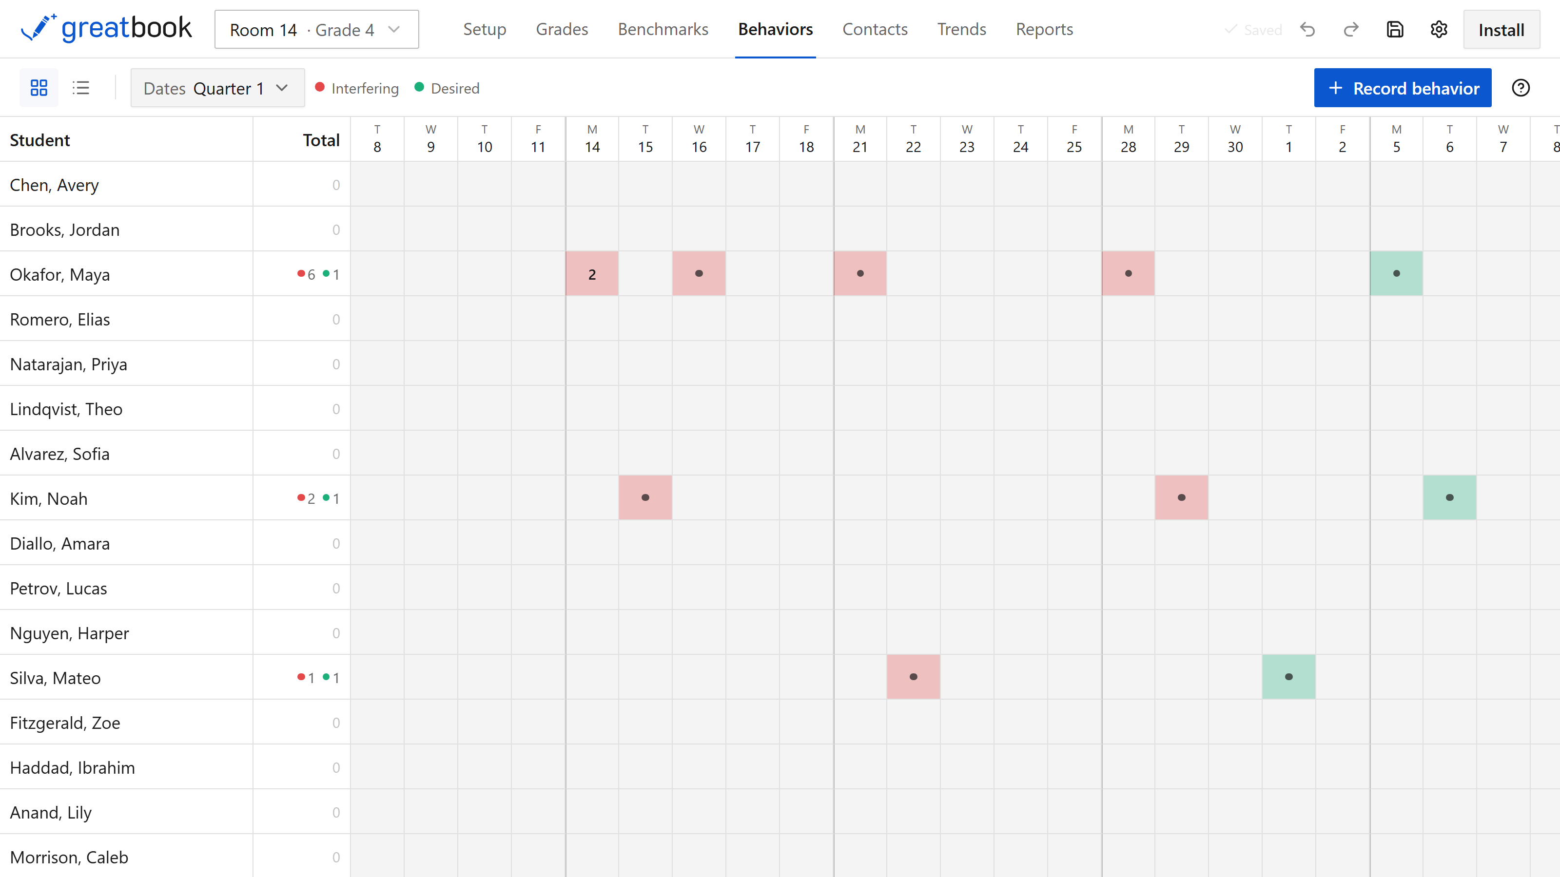Open the Benchmarks tab

pyautogui.click(x=663, y=29)
